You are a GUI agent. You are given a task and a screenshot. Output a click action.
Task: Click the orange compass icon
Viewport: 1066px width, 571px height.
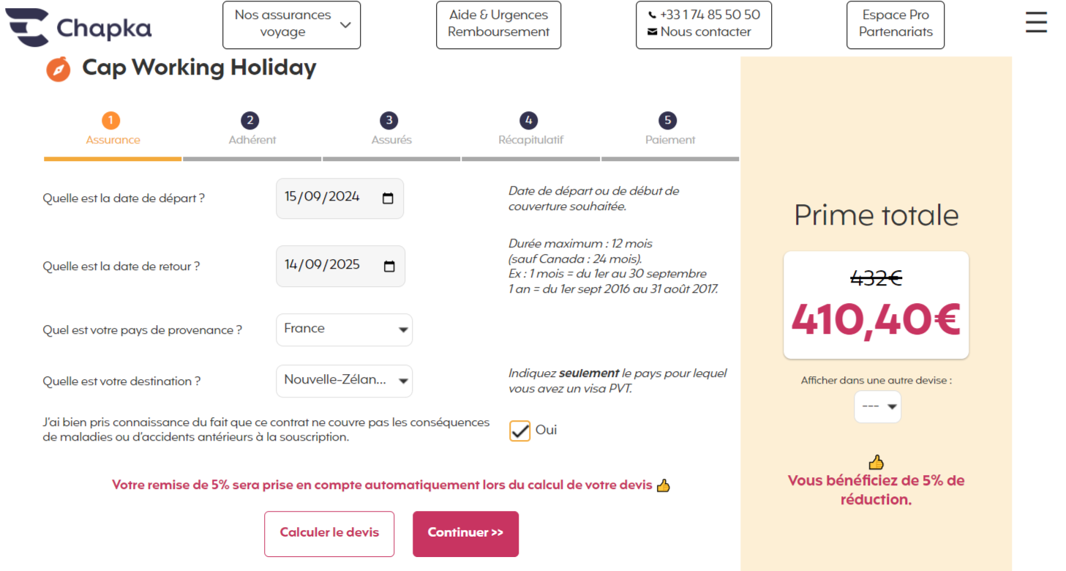coord(59,70)
